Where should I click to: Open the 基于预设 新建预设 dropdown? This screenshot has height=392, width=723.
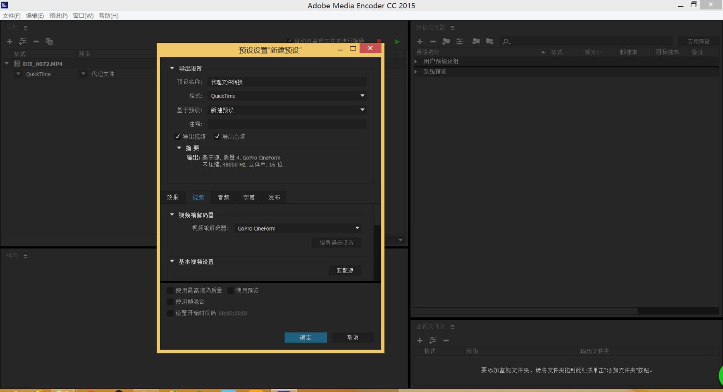click(x=287, y=110)
